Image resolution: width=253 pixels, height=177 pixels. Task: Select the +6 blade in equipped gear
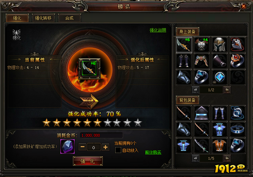(x=183, y=44)
